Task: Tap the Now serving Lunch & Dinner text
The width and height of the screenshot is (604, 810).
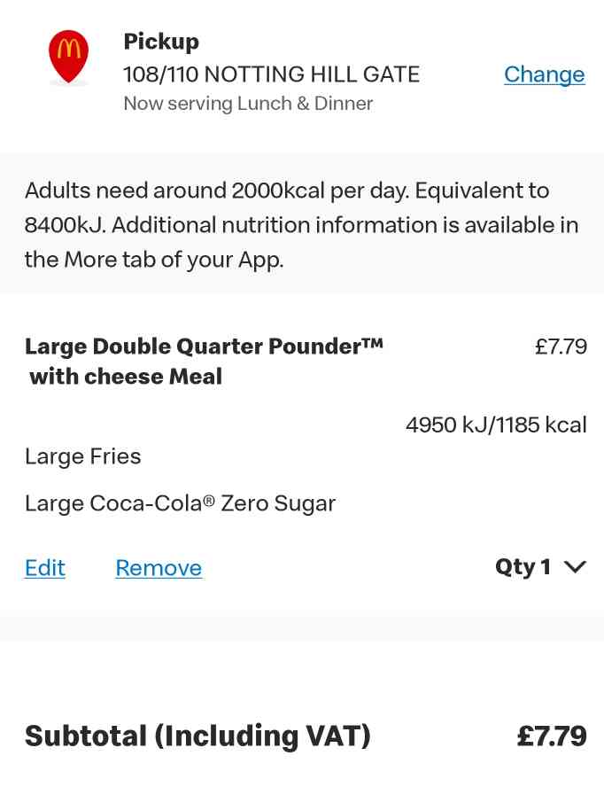Action: click(248, 104)
